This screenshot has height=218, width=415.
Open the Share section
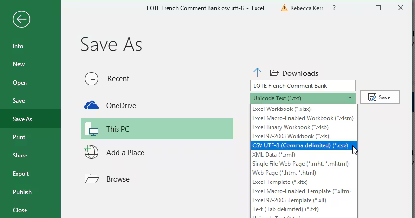tap(30, 156)
